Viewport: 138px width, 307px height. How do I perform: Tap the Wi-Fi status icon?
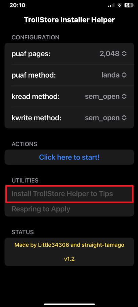[119, 5]
